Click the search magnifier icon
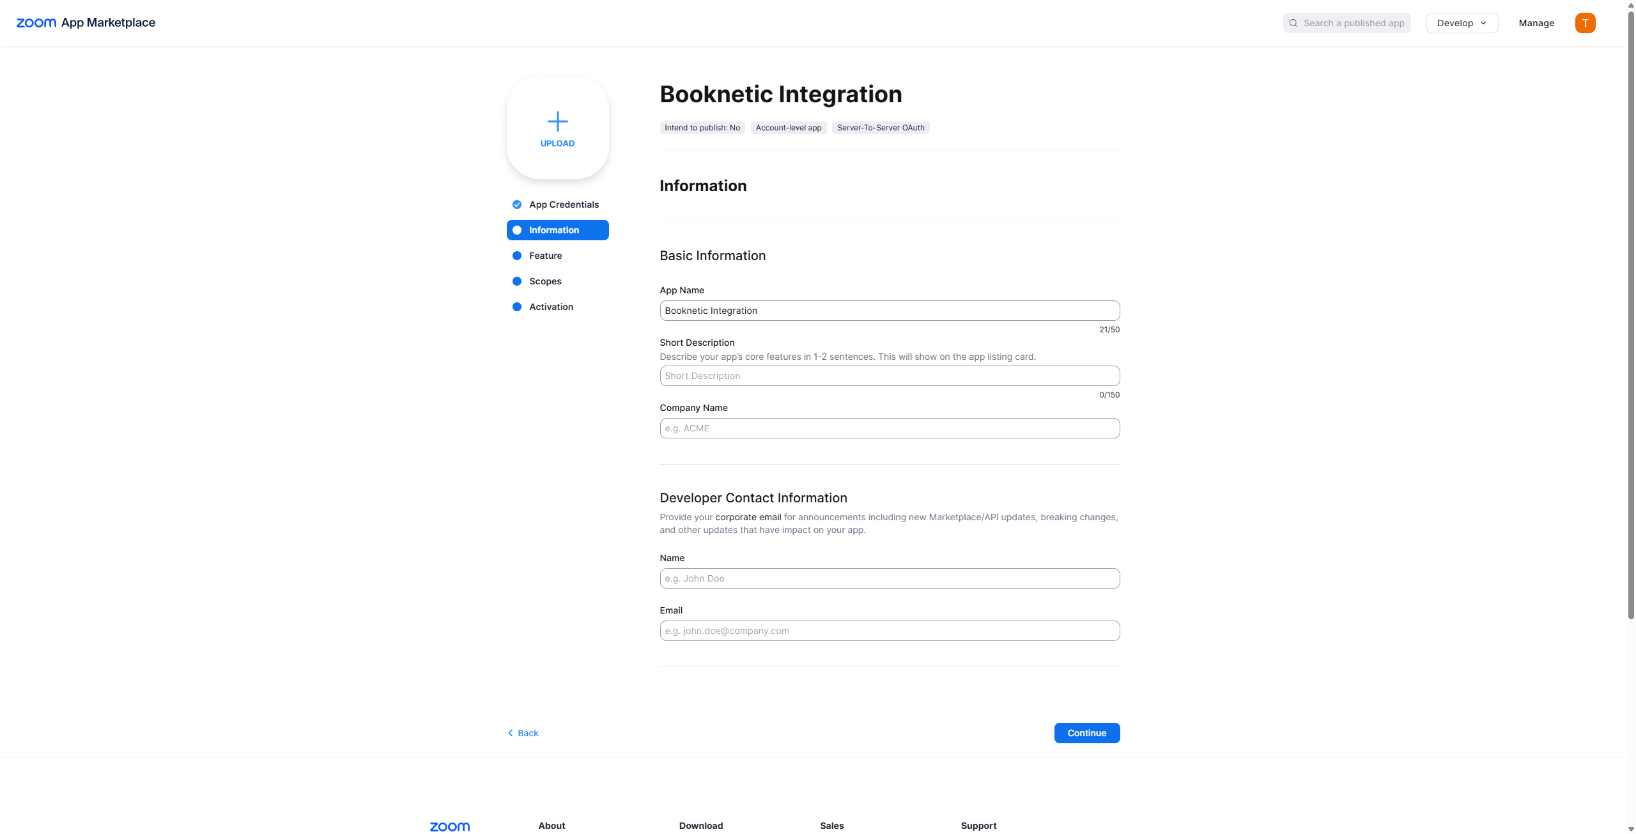1636x834 pixels. 1293,23
